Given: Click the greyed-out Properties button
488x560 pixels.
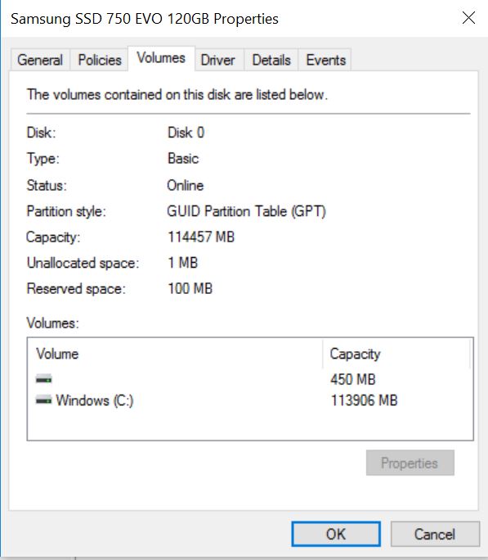Looking at the screenshot, I should point(410,463).
